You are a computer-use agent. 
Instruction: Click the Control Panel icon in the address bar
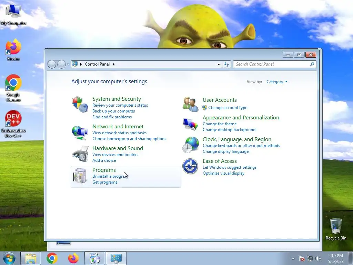(x=75, y=64)
